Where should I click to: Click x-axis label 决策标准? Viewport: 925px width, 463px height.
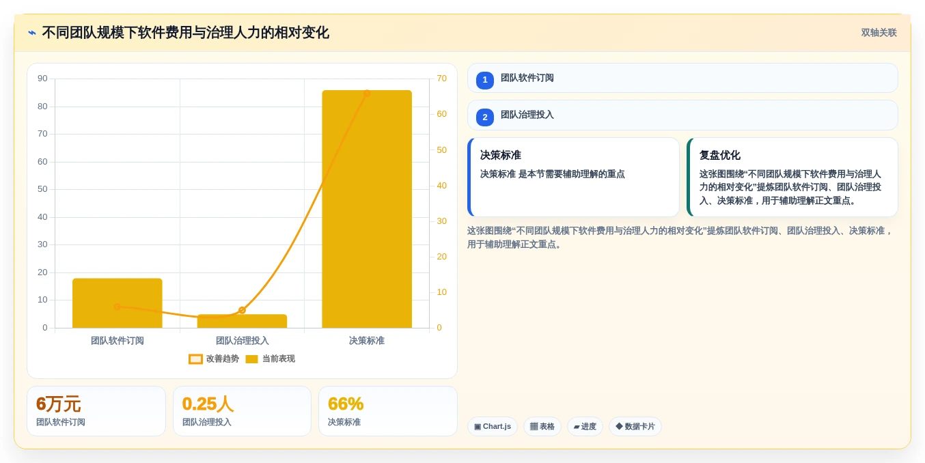[367, 341]
